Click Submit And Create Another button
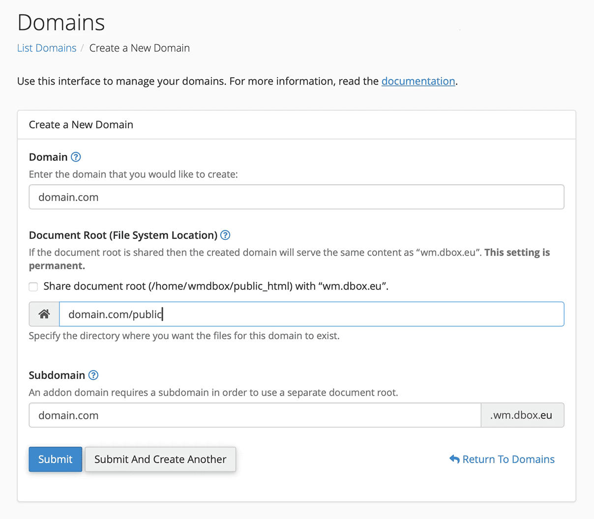 [x=160, y=459]
